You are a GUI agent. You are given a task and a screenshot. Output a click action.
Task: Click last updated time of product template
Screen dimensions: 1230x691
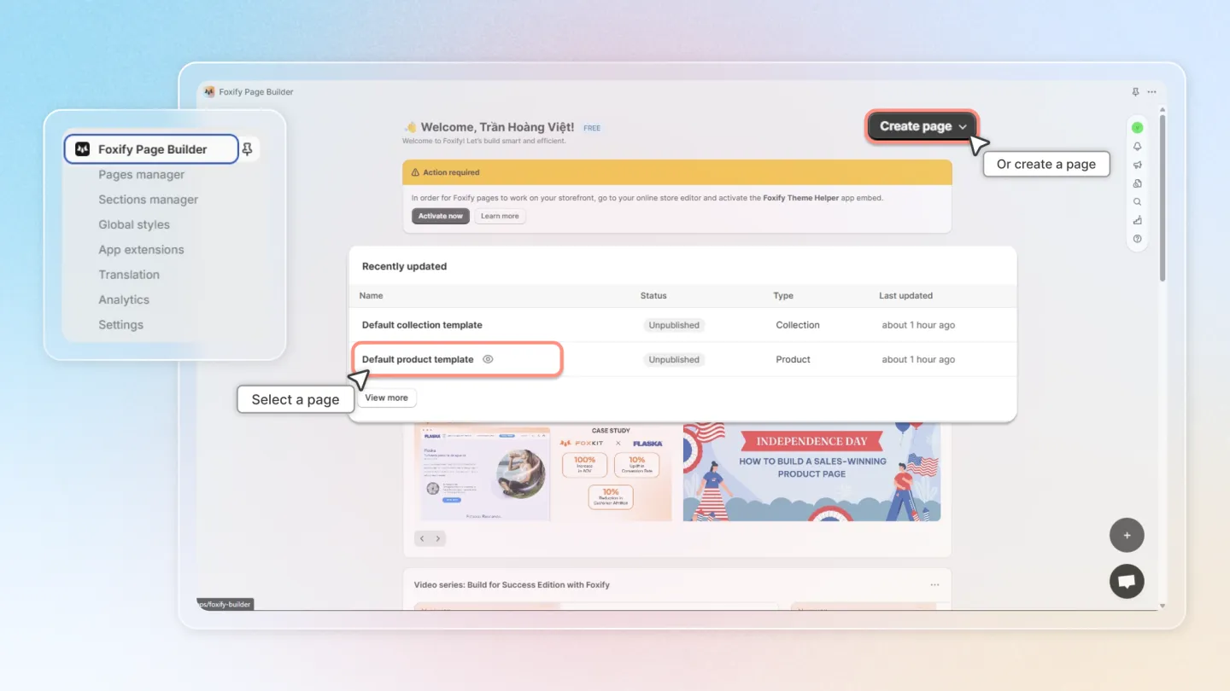[x=918, y=359]
